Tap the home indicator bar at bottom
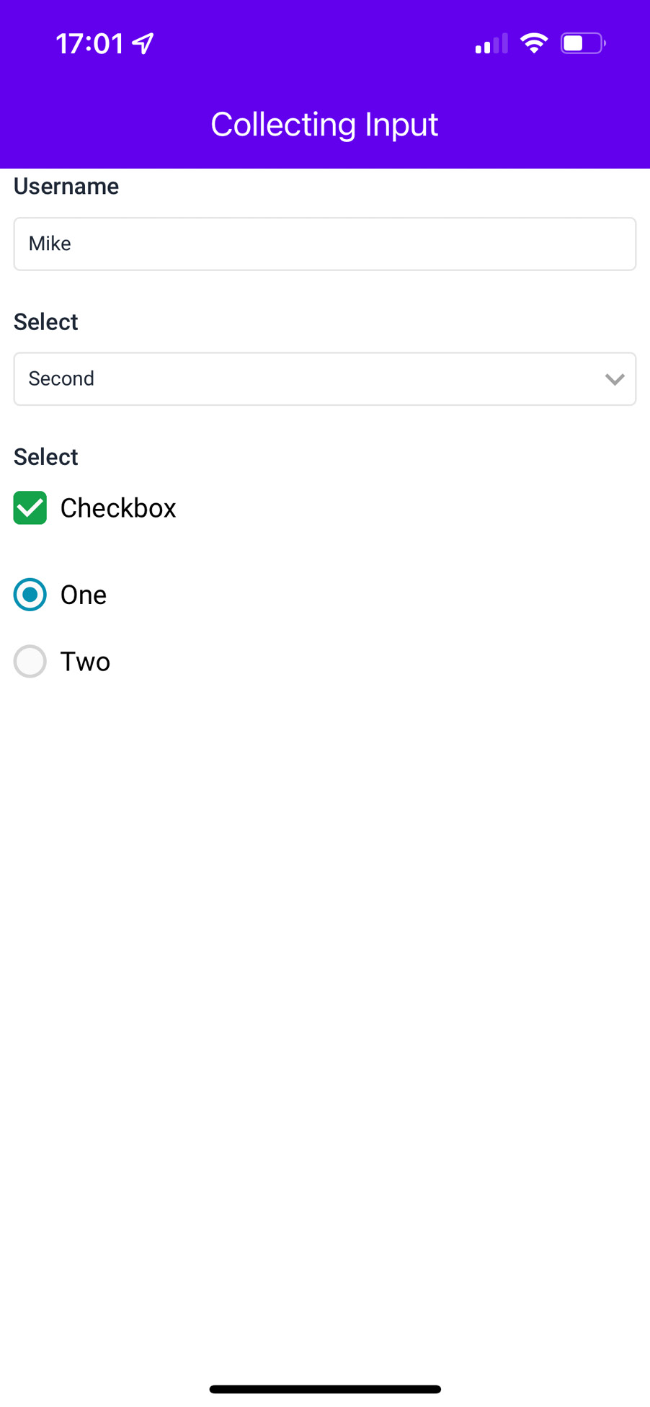Image resolution: width=650 pixels, height=1407 pixels. point(325,1389)
